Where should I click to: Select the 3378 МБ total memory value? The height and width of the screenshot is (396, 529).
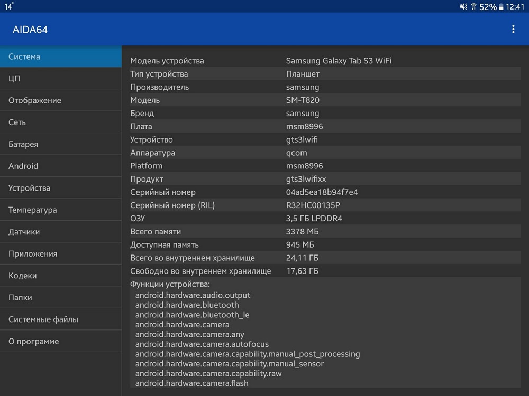click(302, 231)
